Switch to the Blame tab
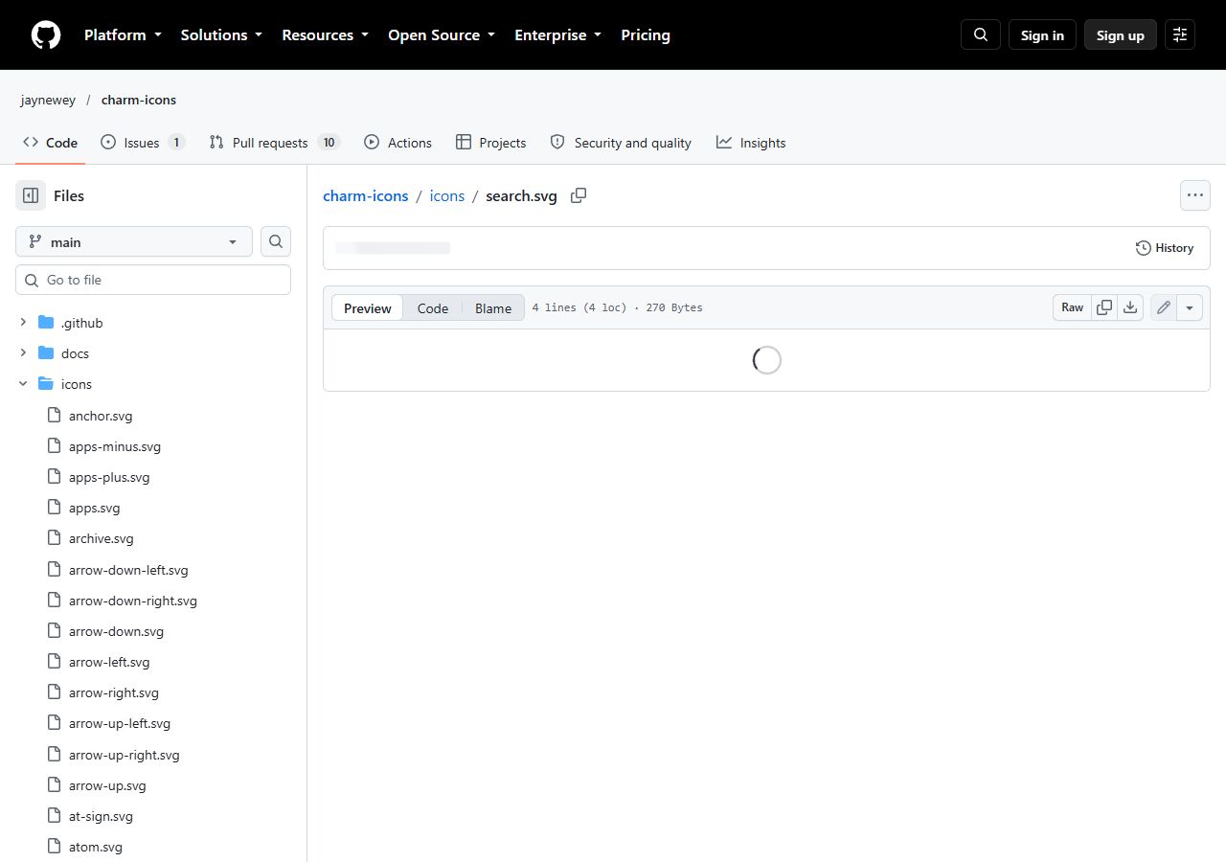This screenshot has width=1226, height=862. 493,307
